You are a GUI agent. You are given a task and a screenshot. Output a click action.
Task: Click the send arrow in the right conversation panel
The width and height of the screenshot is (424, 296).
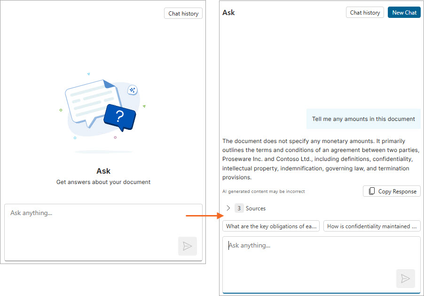point(405,279)
